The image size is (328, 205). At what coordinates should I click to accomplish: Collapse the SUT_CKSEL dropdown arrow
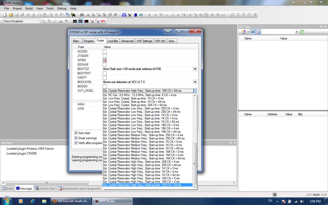pyautogui.click(x=195, y=91)
